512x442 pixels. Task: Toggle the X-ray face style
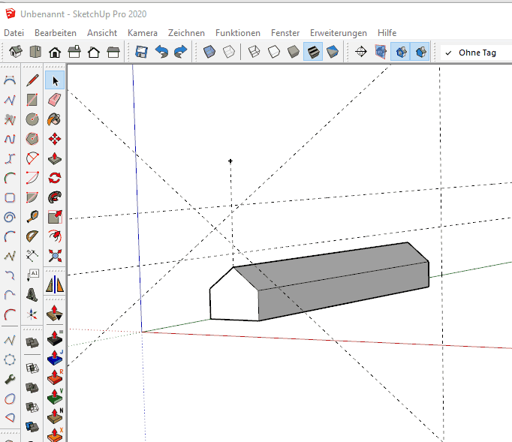(x=210, y=52)
